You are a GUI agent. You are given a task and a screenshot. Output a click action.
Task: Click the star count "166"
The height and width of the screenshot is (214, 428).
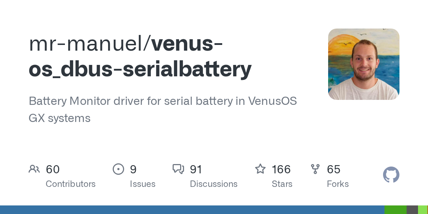pyautogui.click(x=281, y=169)
